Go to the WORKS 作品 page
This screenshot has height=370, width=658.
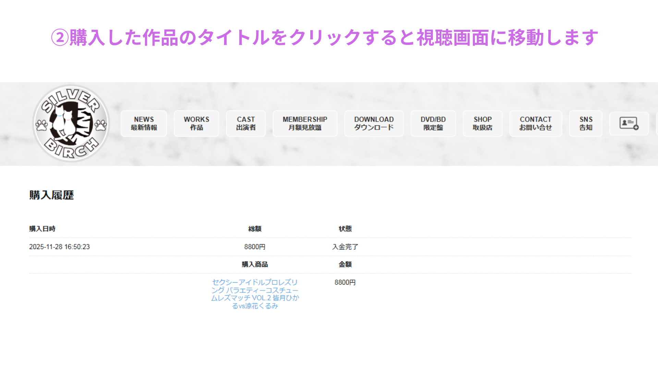(x=196, y=123)
